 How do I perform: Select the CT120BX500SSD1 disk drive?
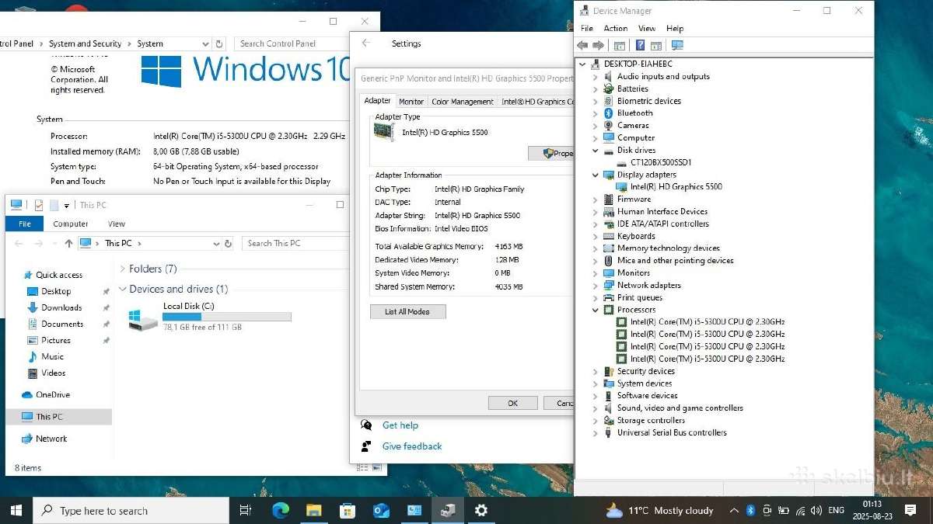pyautogui.click(x=661, y=163)
